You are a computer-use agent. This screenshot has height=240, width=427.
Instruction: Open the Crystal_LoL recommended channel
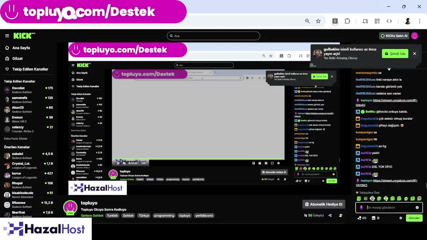coord(28,165)
